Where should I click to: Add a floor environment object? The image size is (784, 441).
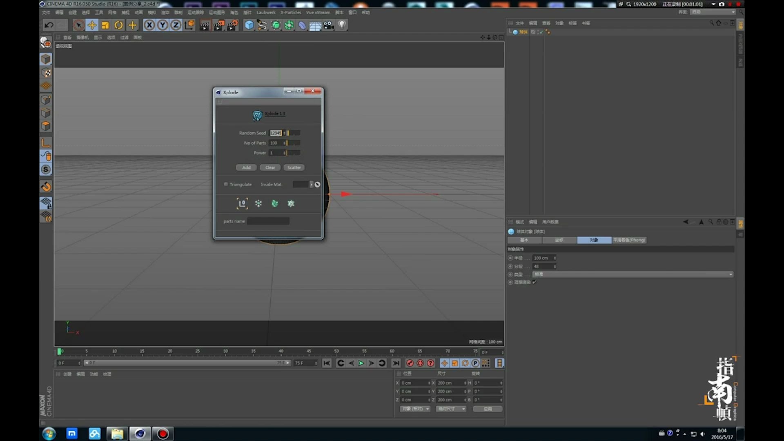[315, 26]
